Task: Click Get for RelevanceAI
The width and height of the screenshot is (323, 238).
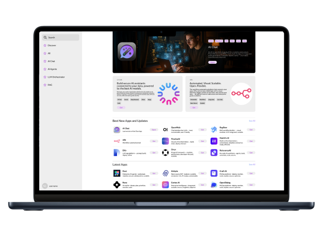Action: [x=251, y=153]
